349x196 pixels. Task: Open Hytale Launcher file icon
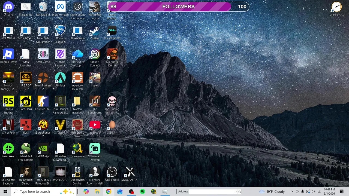[x=26, y=58]
